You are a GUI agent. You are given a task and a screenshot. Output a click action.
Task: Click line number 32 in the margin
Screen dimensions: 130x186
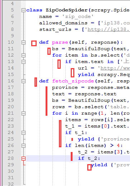[11, 184]
